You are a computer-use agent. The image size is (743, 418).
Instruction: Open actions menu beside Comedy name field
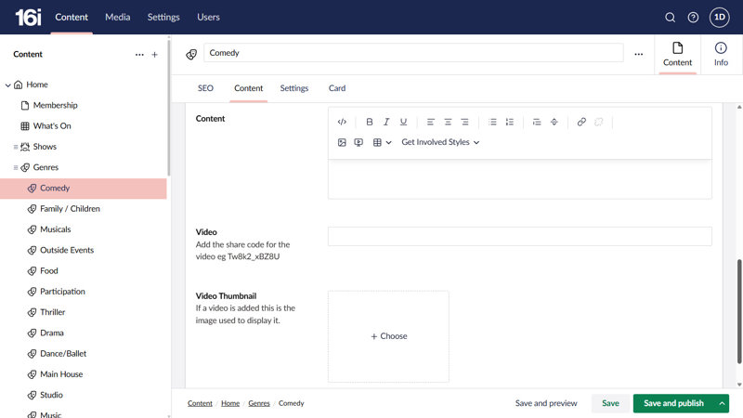[x=639, y=54]
